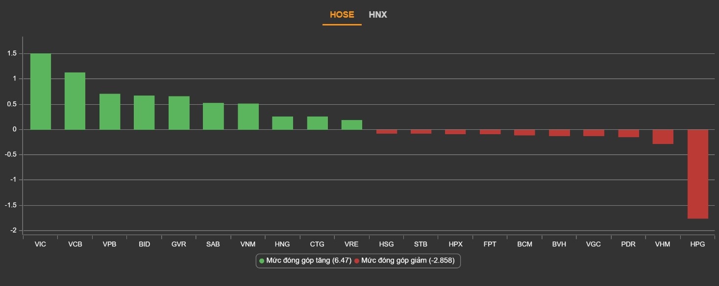Click the VNM axis label
This screenshot has height=286, width=719.
coord(248,243)
